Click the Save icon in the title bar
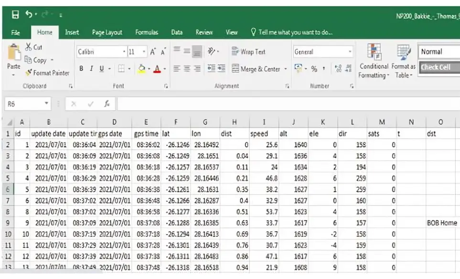 (15, 15)
